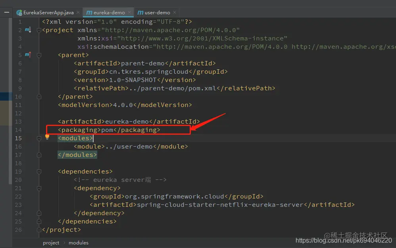Click the Maven gutter marker on line 2
Viewport: 396px width, 248px height.
coord(28,30)
